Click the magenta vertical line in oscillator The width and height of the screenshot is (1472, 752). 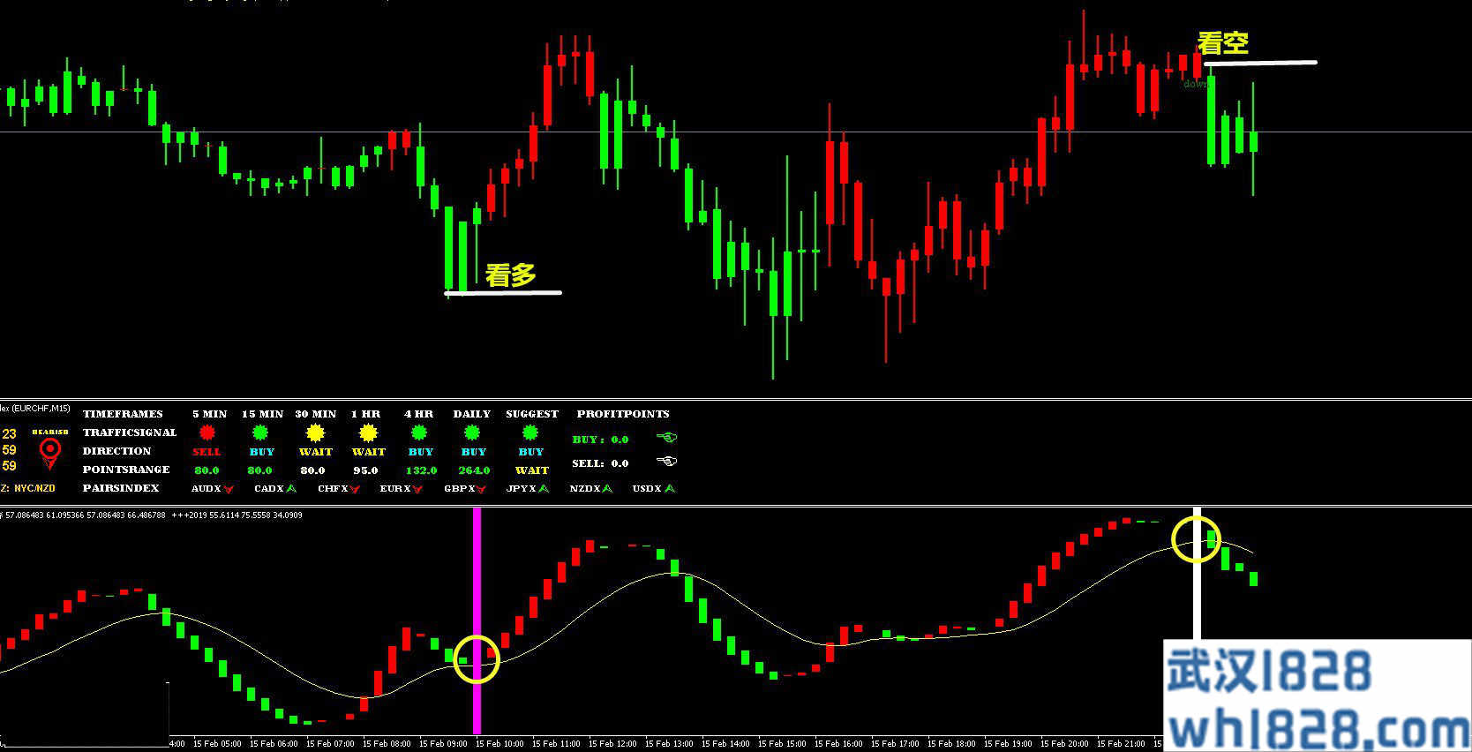(x=477, y=620)
